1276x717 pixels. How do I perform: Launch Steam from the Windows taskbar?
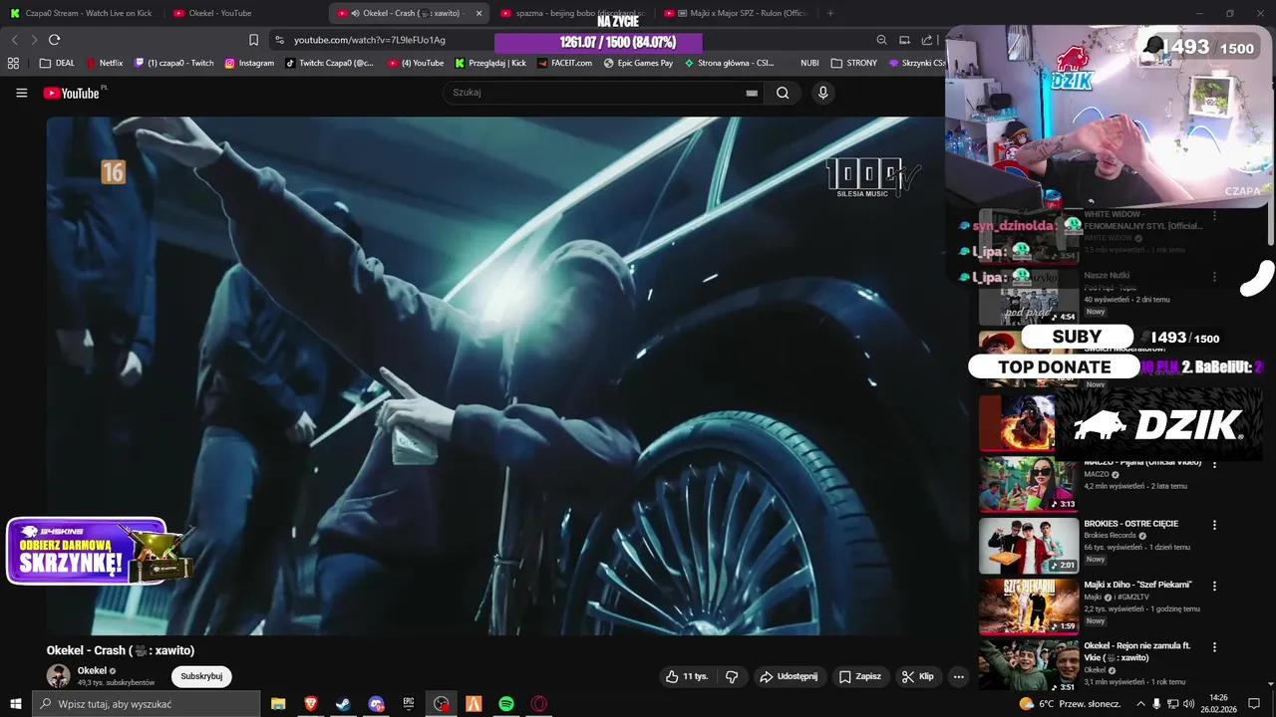click(x=342, y=704)
